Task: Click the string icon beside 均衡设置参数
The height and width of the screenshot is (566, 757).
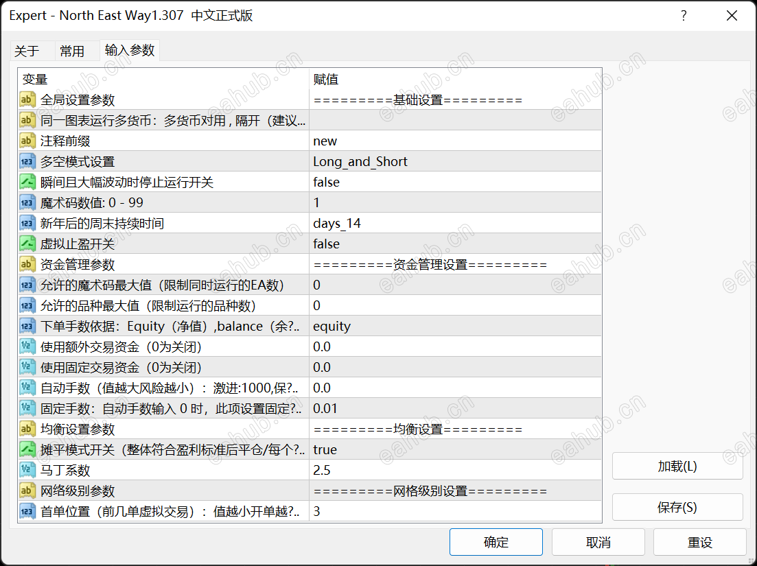Action: pos(27,429)
